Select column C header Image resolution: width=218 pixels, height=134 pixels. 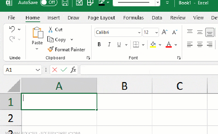(180, 86)
